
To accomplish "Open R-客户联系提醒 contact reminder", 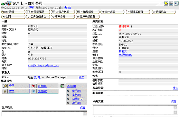I will pos(88,17).
